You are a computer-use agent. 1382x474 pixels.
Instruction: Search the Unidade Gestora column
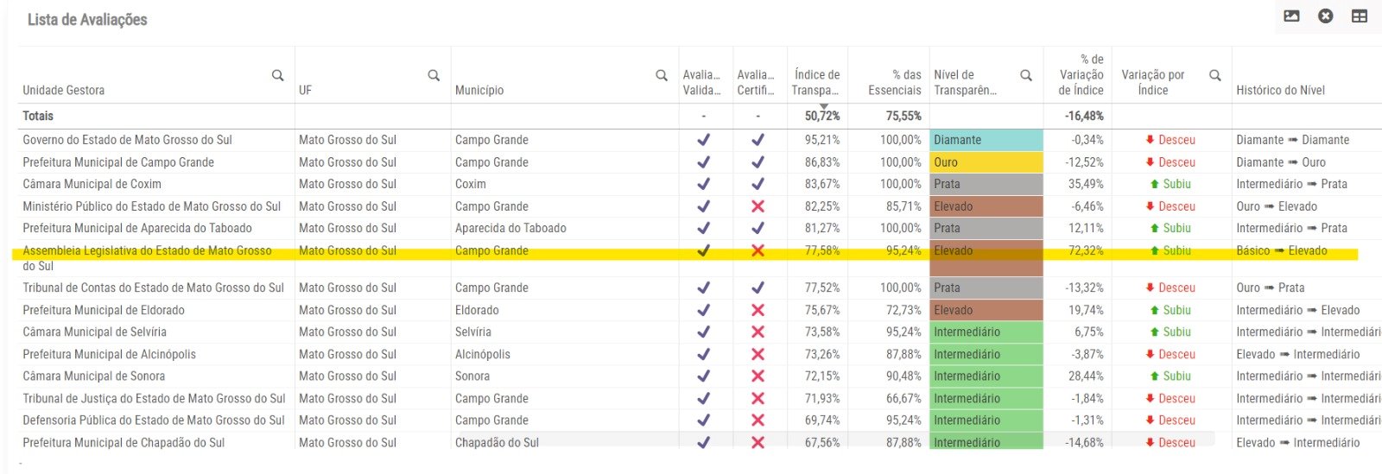(x=277, y=76)
